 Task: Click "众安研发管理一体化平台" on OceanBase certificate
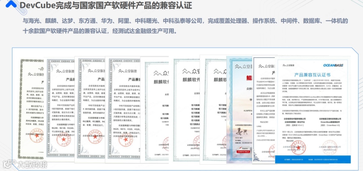[294, 122]
